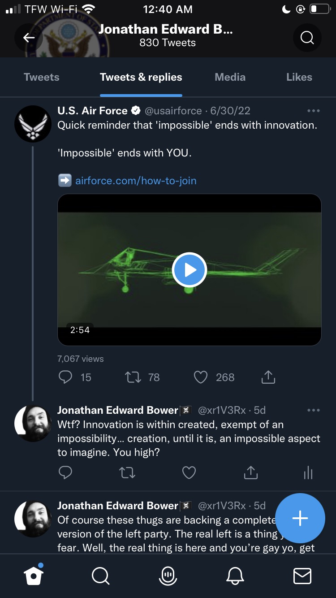This screenshot has width=336, height=598.
Task: Tap the back arrow button
Action: click(x=29, y=38)
